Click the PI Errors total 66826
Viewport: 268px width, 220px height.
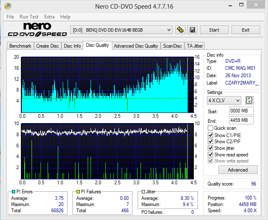tap(57, 211)
